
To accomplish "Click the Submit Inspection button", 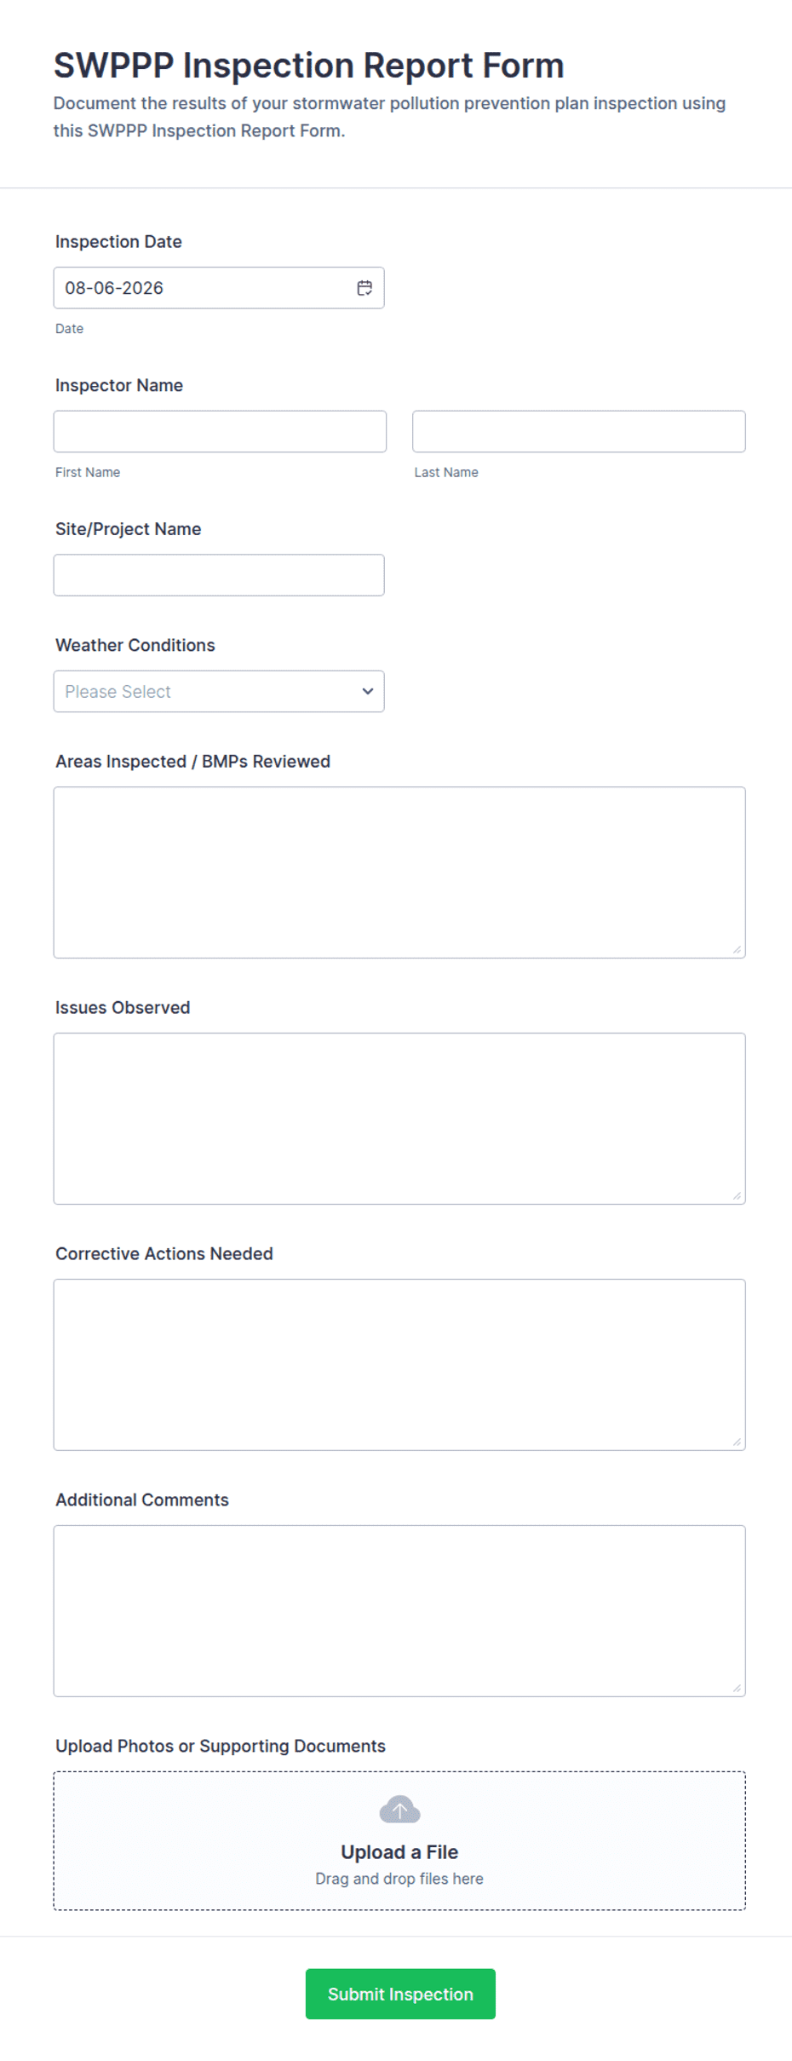I will pos(400,1994).
